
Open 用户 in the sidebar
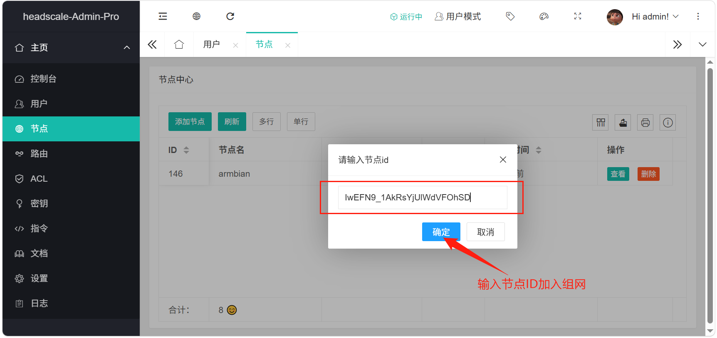(71, 104)
